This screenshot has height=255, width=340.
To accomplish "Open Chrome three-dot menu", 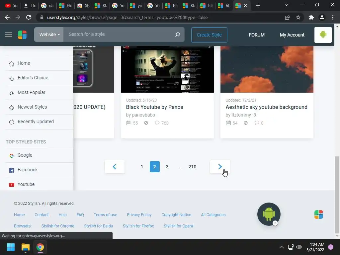I will coord(333,17).
